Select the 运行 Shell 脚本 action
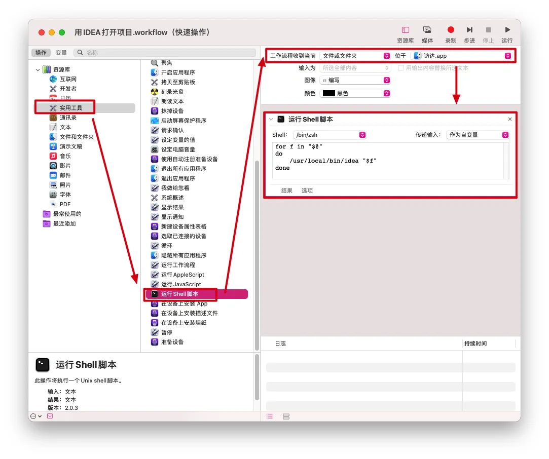The height and width of the screenshot is (459, 549). tap(197, 294)
